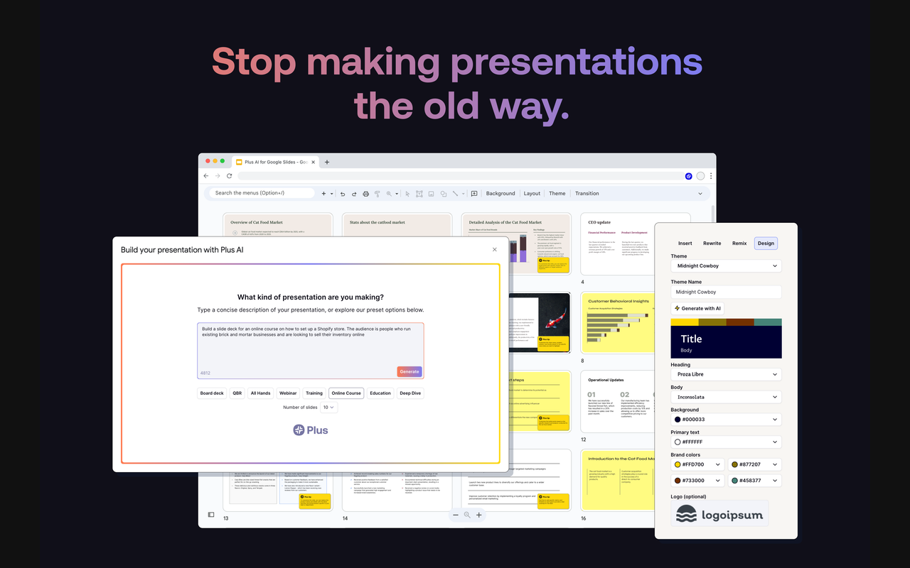Click the insert shape icon
This screenshot has height=568, width=910.
[443, 193]
